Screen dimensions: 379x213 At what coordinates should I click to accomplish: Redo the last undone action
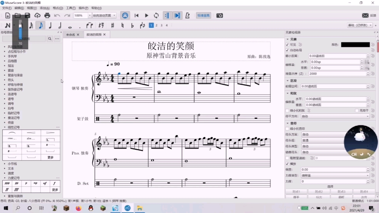(67, 16)
